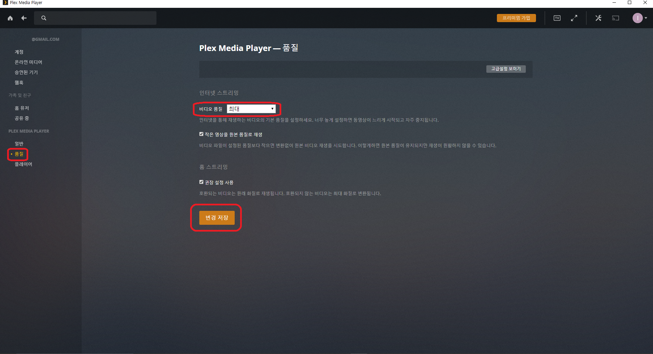Image resolution: width=653 pixels, height=354 pixels.
Task: Go to the Plex home screen icon
Action: [10, 18]
